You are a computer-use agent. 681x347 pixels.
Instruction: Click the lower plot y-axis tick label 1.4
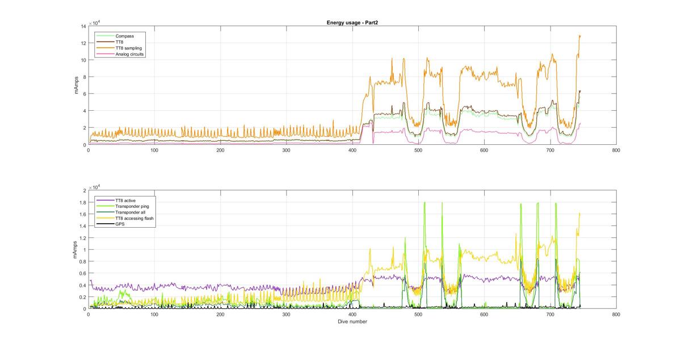(x=82, y=226)
